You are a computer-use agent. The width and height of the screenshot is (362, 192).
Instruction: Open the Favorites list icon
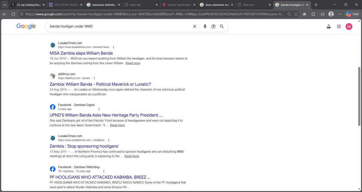tap(322, 14)
